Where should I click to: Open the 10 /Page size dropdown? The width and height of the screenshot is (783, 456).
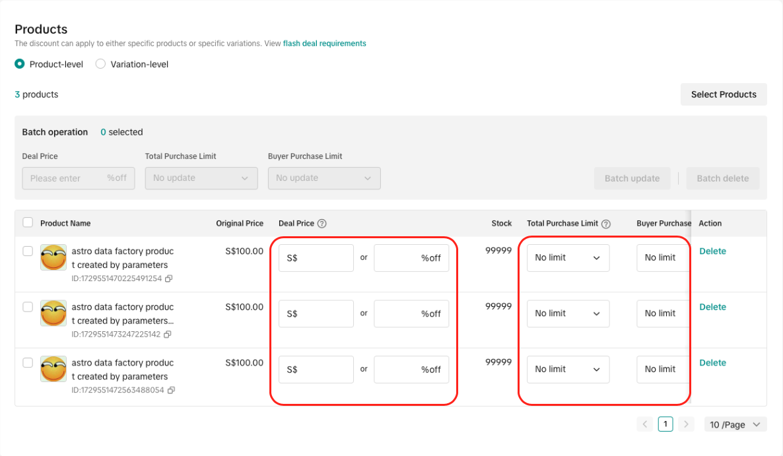pyautogui.click(x=735, y=424)
